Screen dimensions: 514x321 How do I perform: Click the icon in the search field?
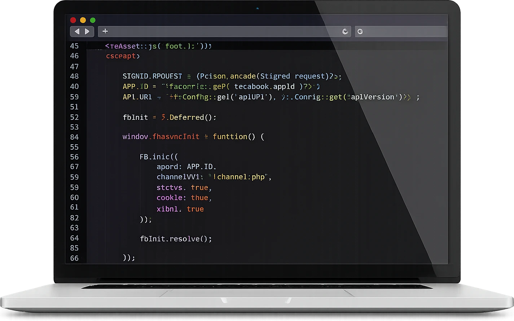click(x=360, y=32)
